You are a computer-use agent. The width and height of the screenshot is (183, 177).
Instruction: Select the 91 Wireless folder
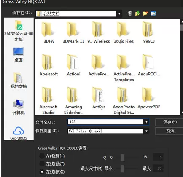99,32
